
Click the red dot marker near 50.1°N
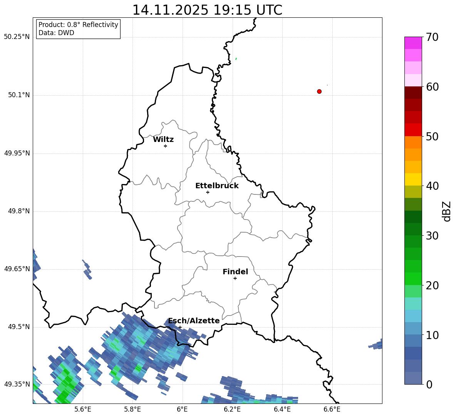pyautogui.click(x=319, y=91)
